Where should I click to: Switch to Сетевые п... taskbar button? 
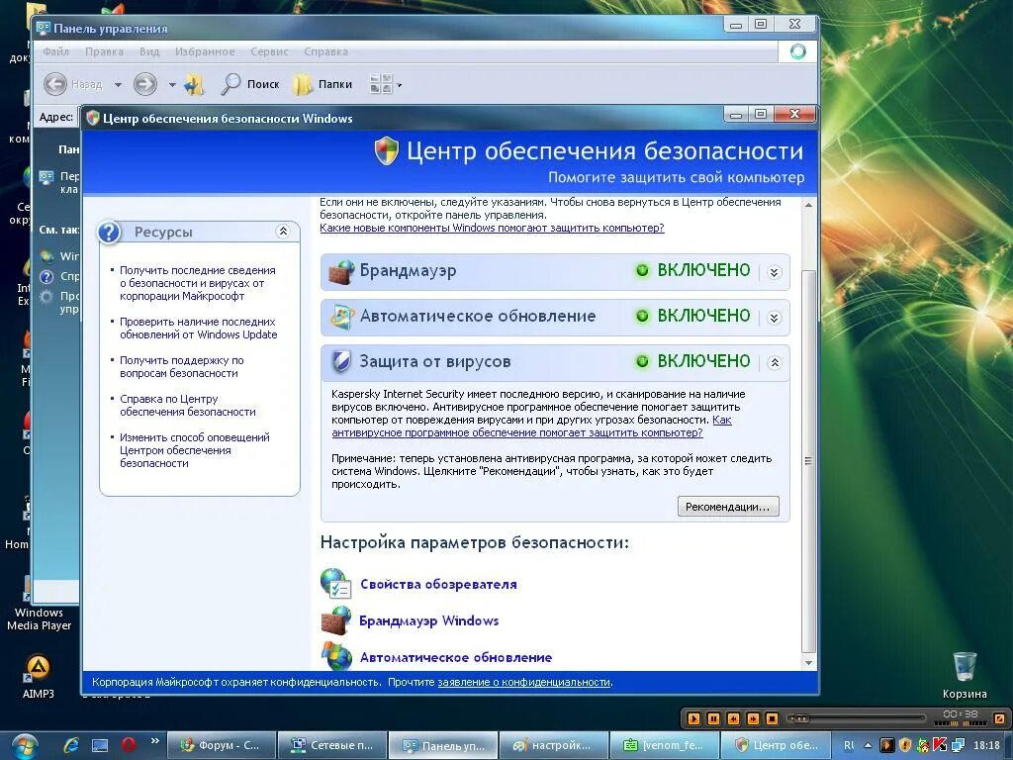[332, 745]
